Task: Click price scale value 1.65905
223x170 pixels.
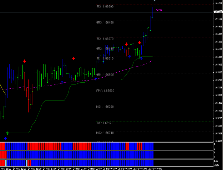Action: (218, 65)
